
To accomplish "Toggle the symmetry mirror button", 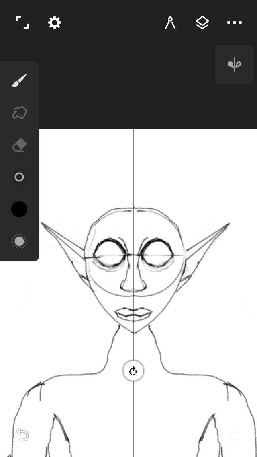I will click(x=234, y=64).
